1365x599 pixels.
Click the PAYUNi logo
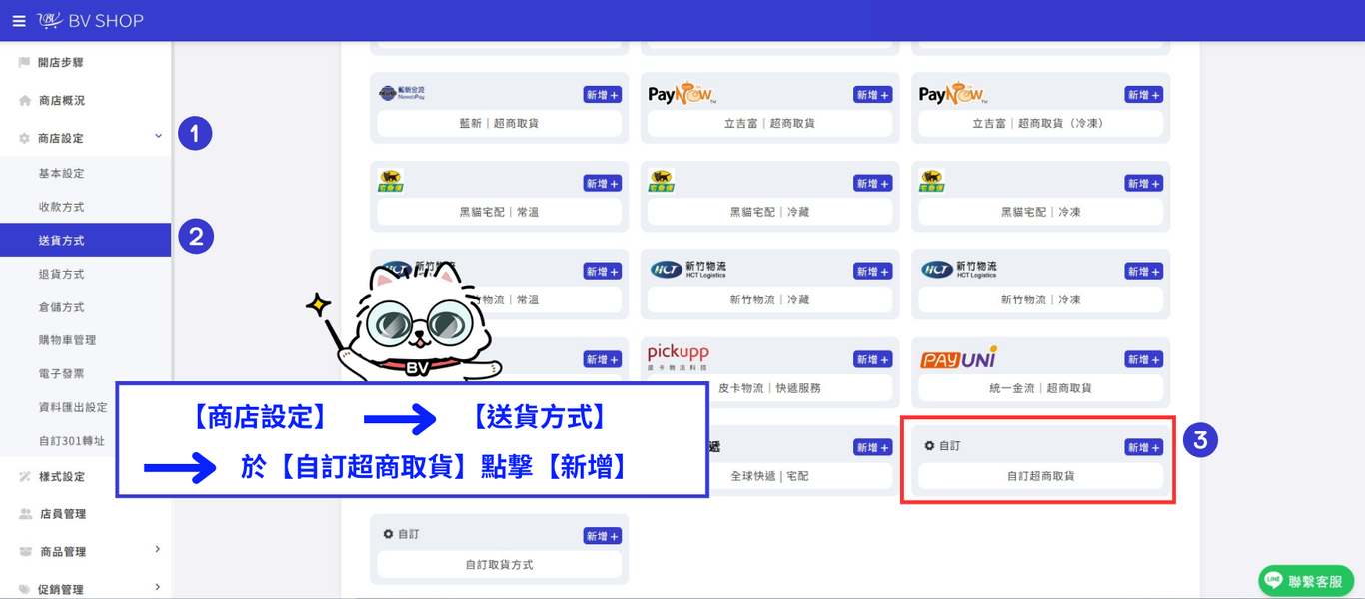pos(959,358)
